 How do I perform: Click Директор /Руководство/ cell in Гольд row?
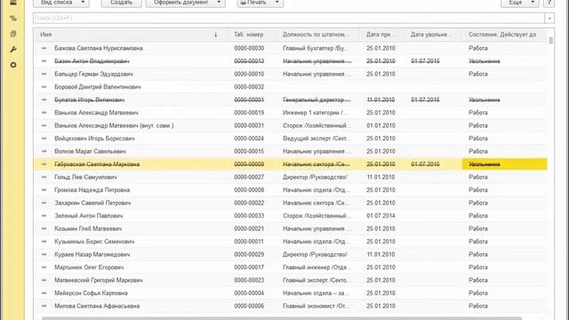pos(315,177)
